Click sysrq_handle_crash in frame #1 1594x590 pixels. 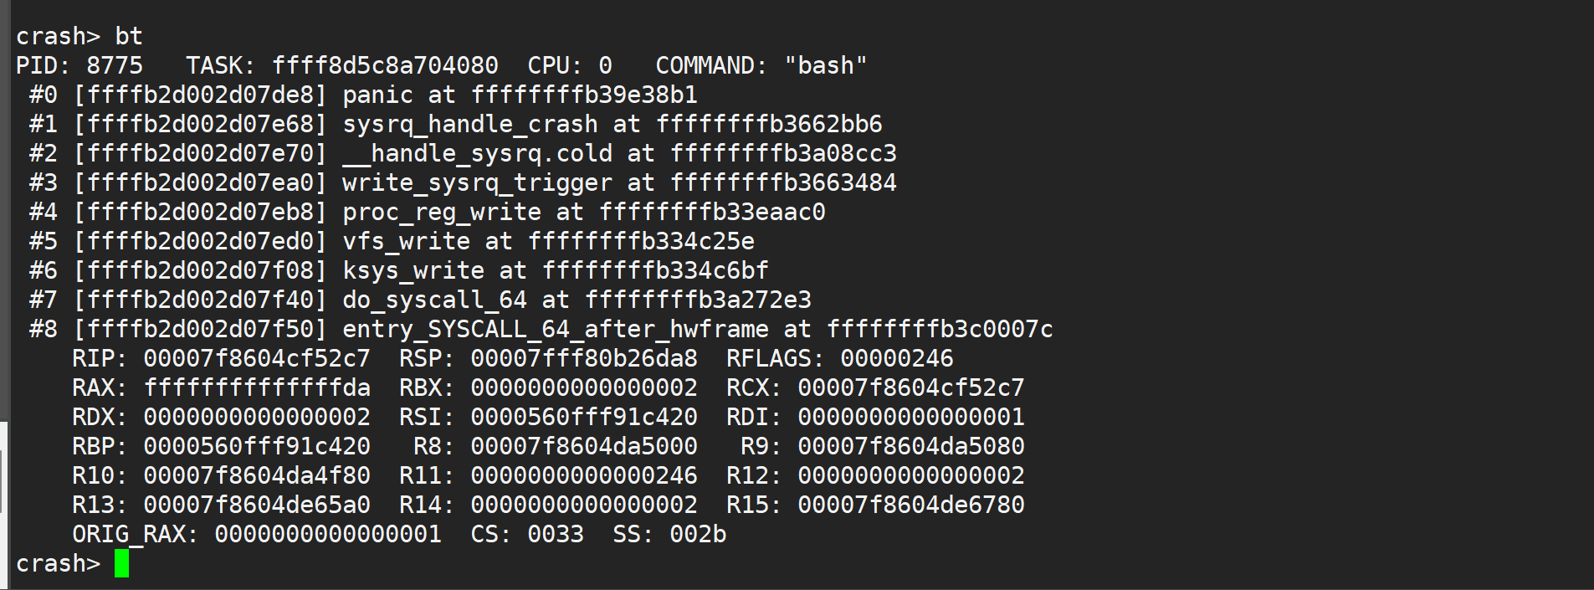[x=469, y=124]
